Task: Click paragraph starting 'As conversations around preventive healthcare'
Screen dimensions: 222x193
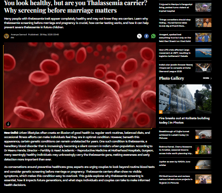Action: pos(79,176)
